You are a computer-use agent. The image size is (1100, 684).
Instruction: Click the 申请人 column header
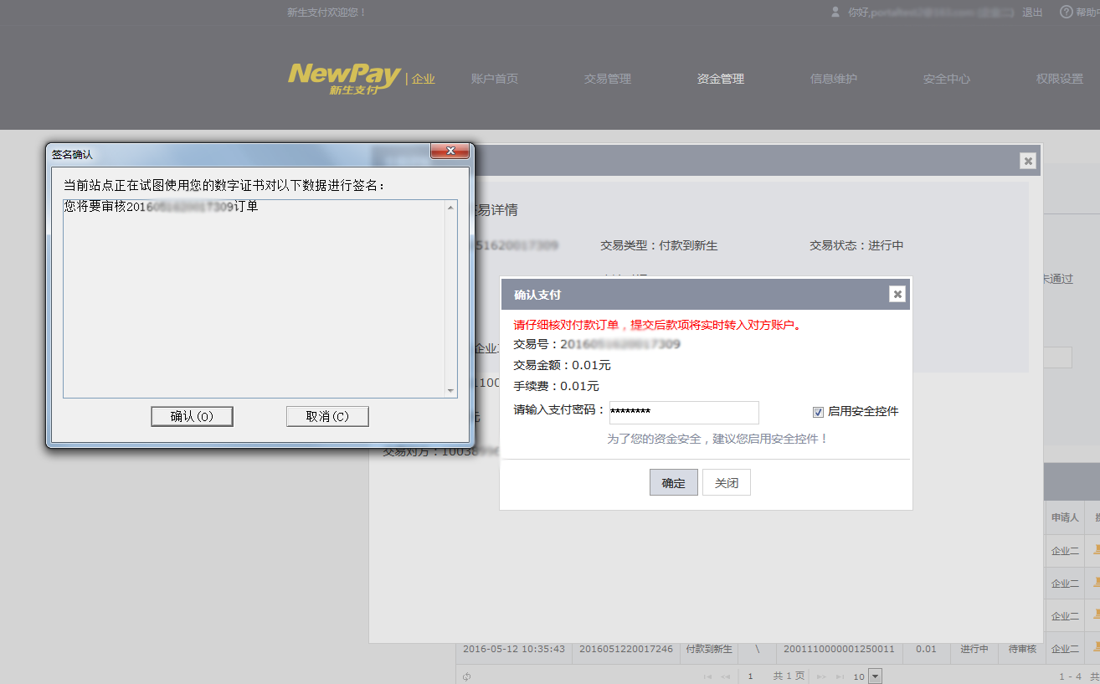click(1065, 517)
